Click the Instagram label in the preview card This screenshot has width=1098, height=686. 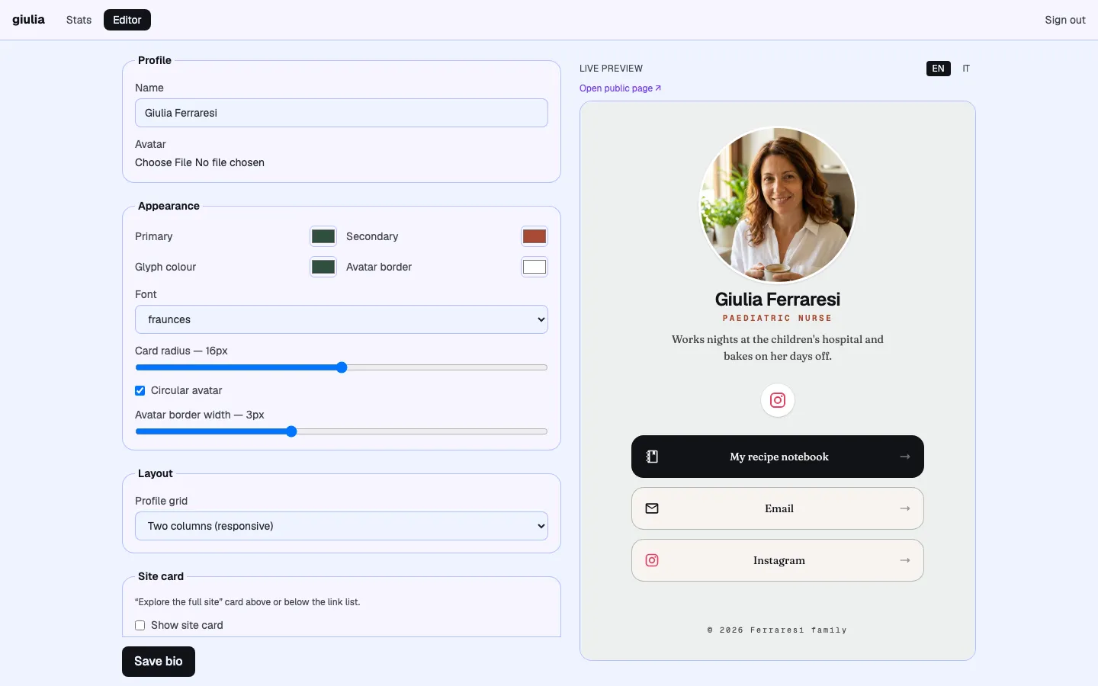[779, 560]
